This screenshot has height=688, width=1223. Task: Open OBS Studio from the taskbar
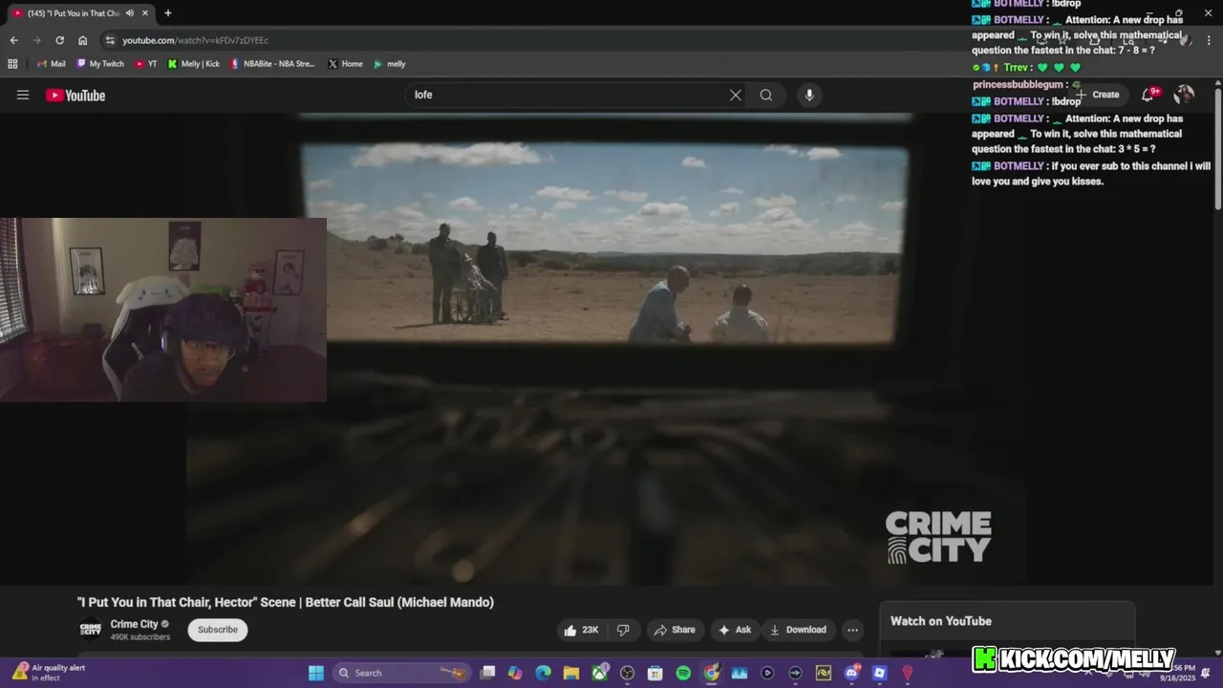tap(627, 673)
